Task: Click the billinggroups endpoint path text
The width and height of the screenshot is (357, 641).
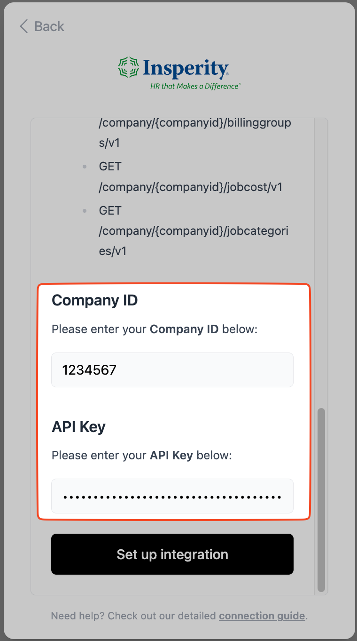Action: point(194,124)
